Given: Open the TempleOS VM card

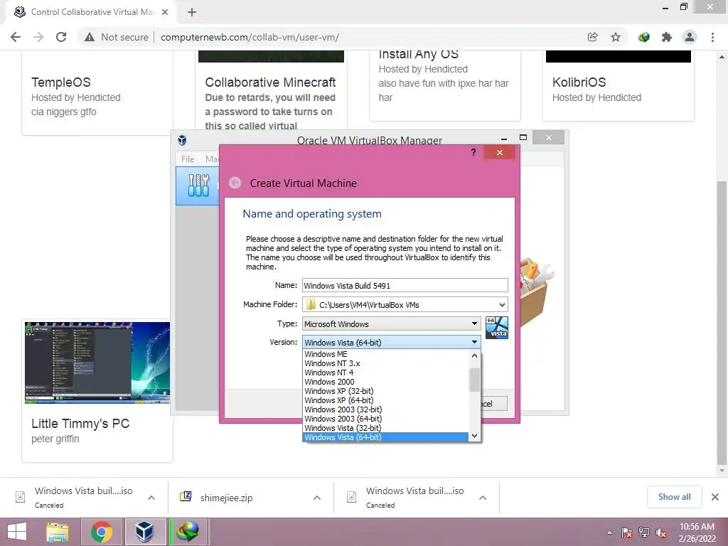Looking at the screenshot, I should 97,93.
